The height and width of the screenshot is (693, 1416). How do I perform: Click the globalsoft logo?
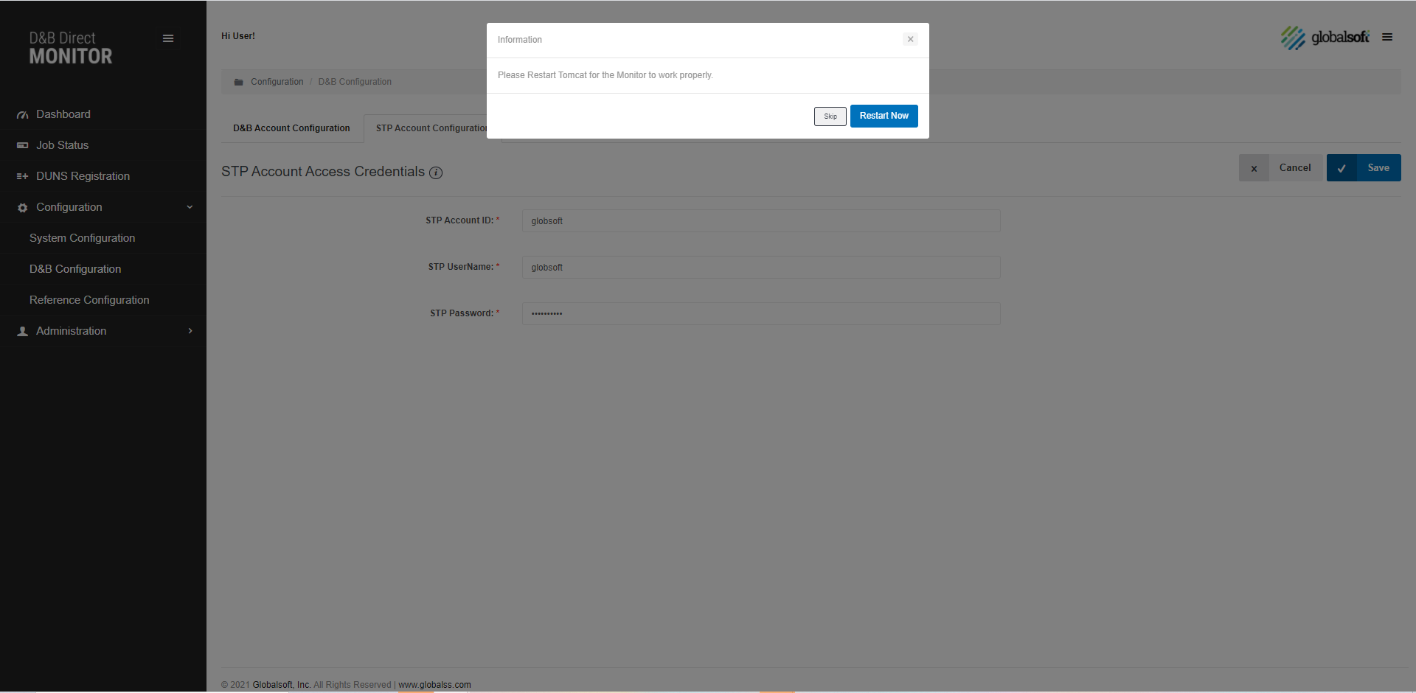tap(1325, 37)
